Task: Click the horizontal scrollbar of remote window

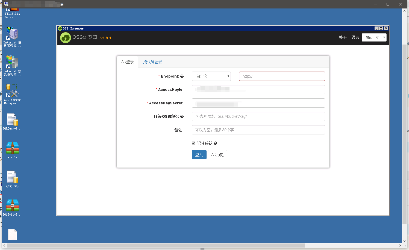Action: 156,245
